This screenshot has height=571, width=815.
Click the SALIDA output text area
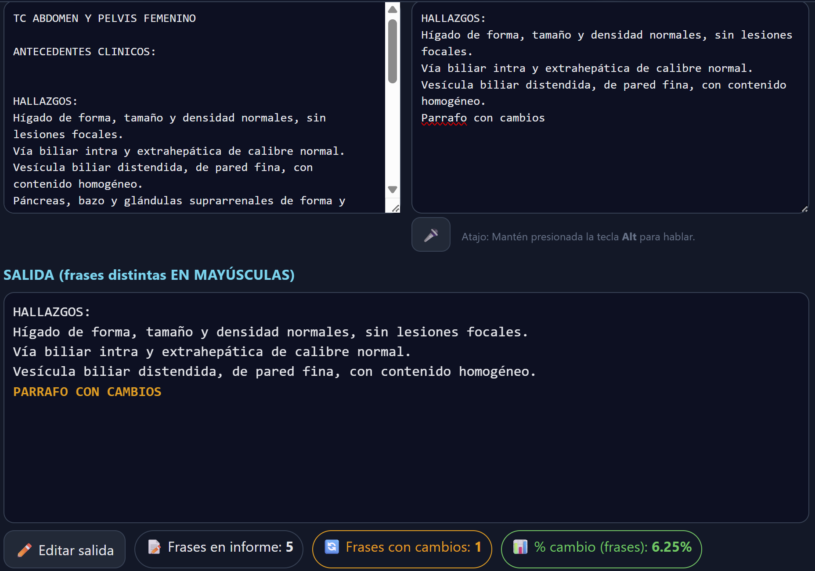406,456
